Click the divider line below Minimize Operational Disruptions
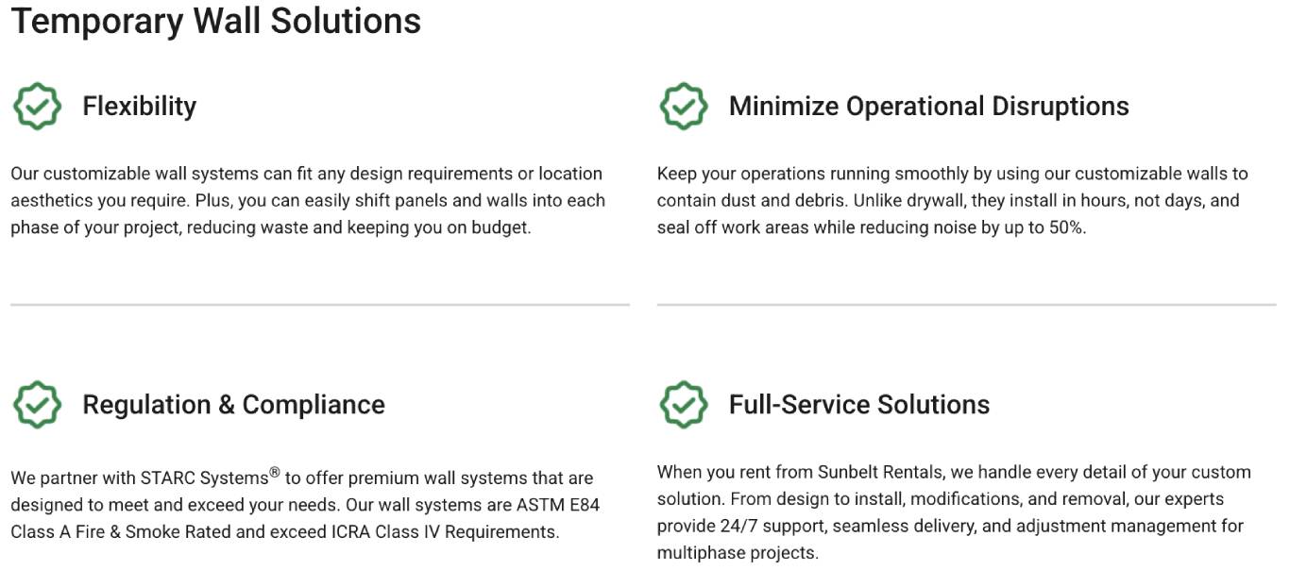 (x=966, y=305)
